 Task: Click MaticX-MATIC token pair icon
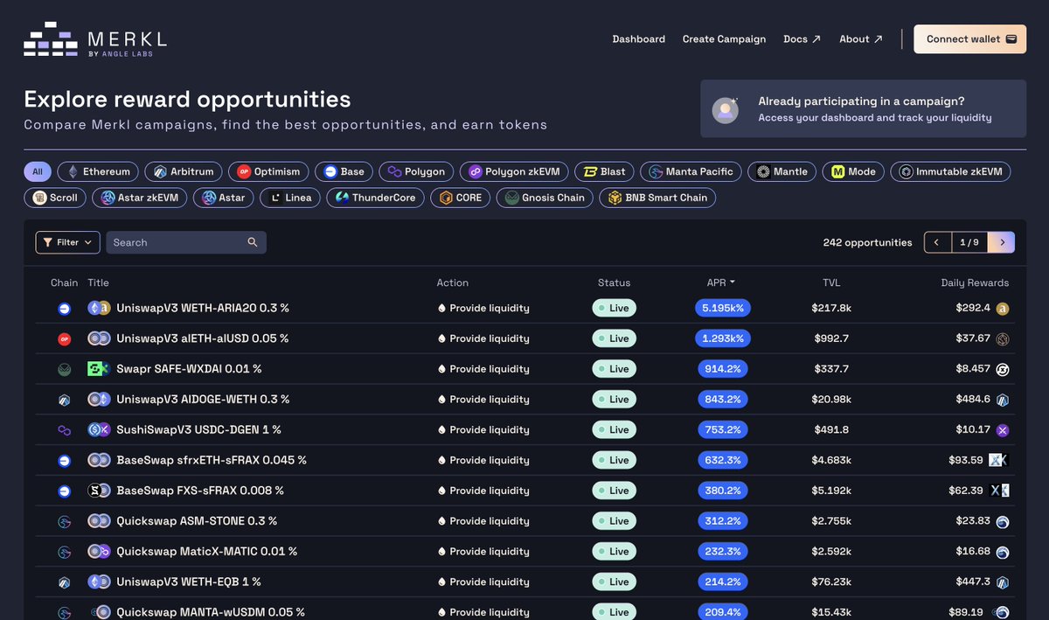tap(99, 552)
